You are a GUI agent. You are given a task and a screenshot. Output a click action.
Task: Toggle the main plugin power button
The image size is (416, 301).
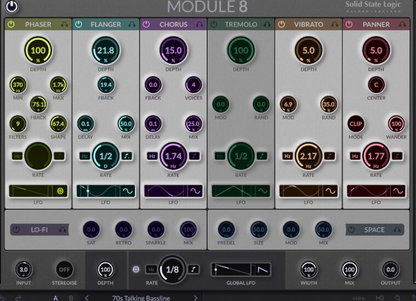click(12, 7)
